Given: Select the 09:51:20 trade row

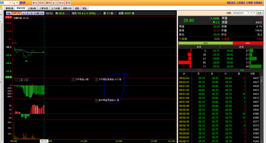Looking at the screenshot, I should (219, 94).
